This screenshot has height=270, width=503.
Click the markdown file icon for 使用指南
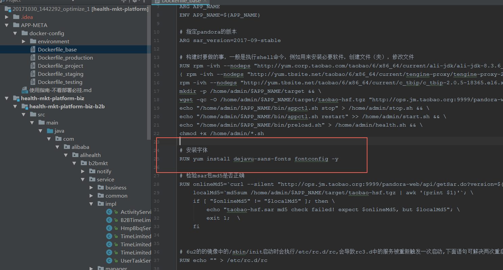25,90
